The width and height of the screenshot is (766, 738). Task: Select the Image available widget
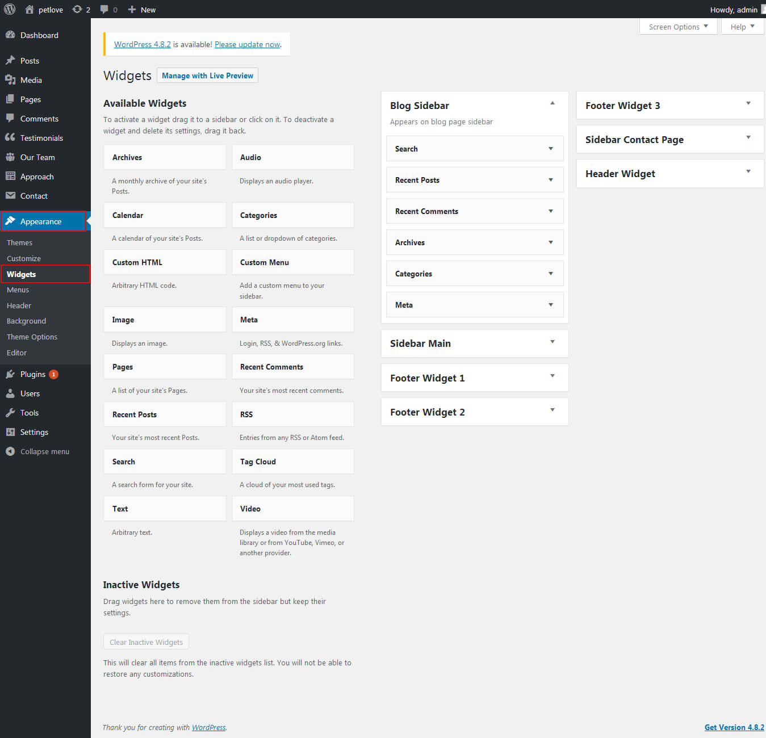pyautogui.click(x=165, y=320)
